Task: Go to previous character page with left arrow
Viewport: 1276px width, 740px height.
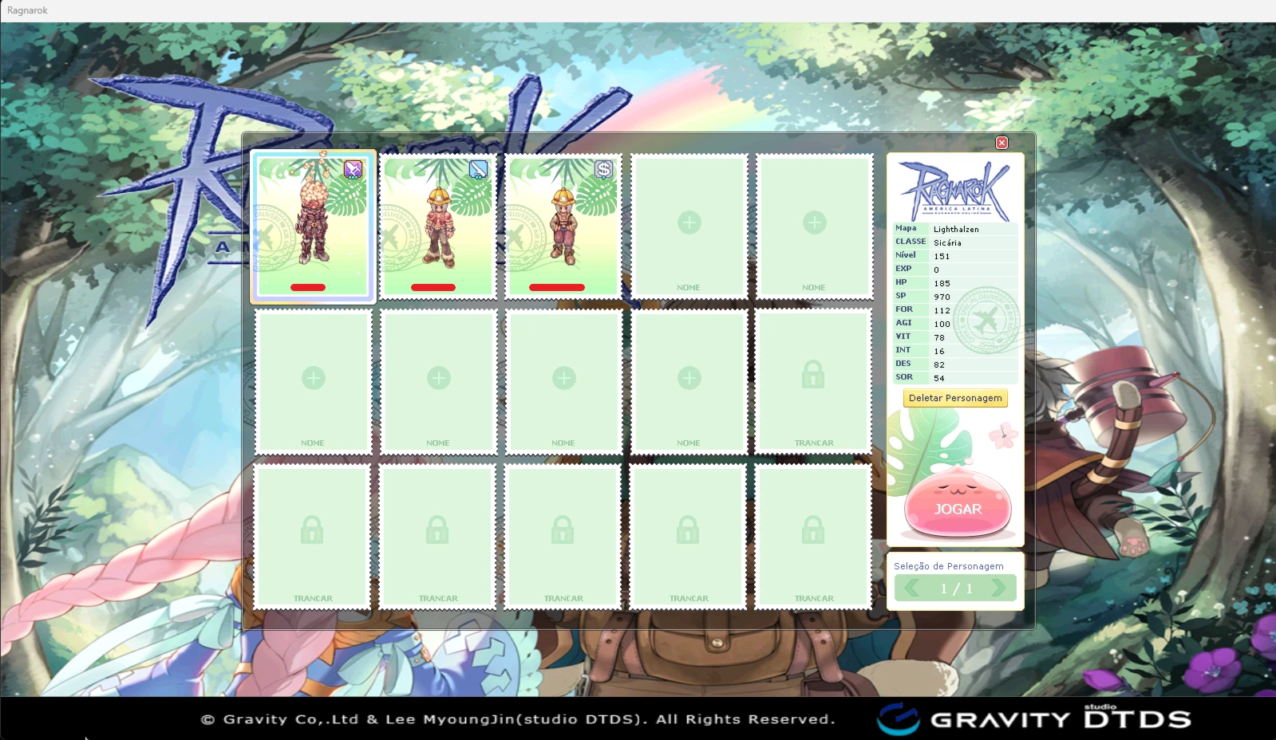Action: pyautogui.click(x=912, y=588)
